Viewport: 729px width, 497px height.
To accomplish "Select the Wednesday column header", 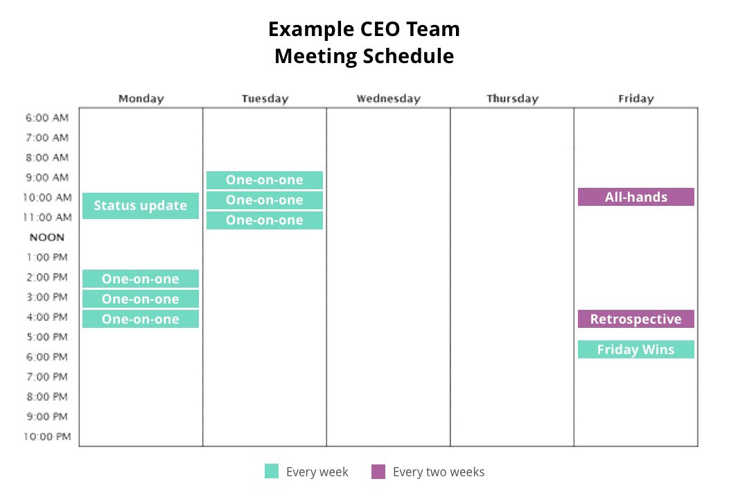I will click(x=389, y=98).
